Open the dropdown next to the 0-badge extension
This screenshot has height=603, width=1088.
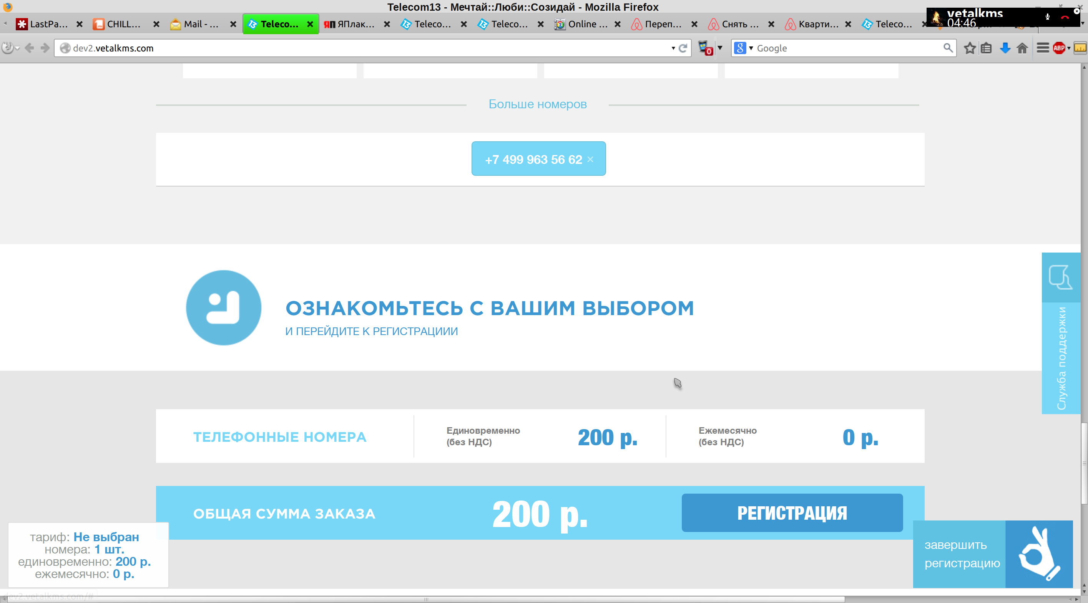pos(720,48)
